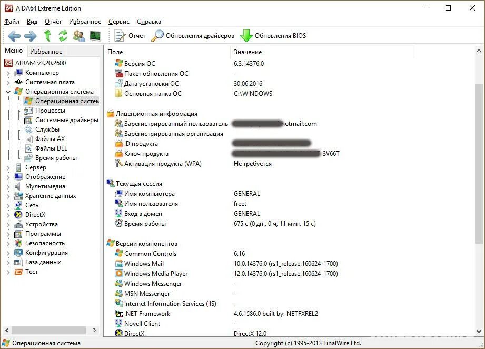This screenshot has height=349, width=485.
Task: Expand the Компьютер tree node
Action: 8,73
